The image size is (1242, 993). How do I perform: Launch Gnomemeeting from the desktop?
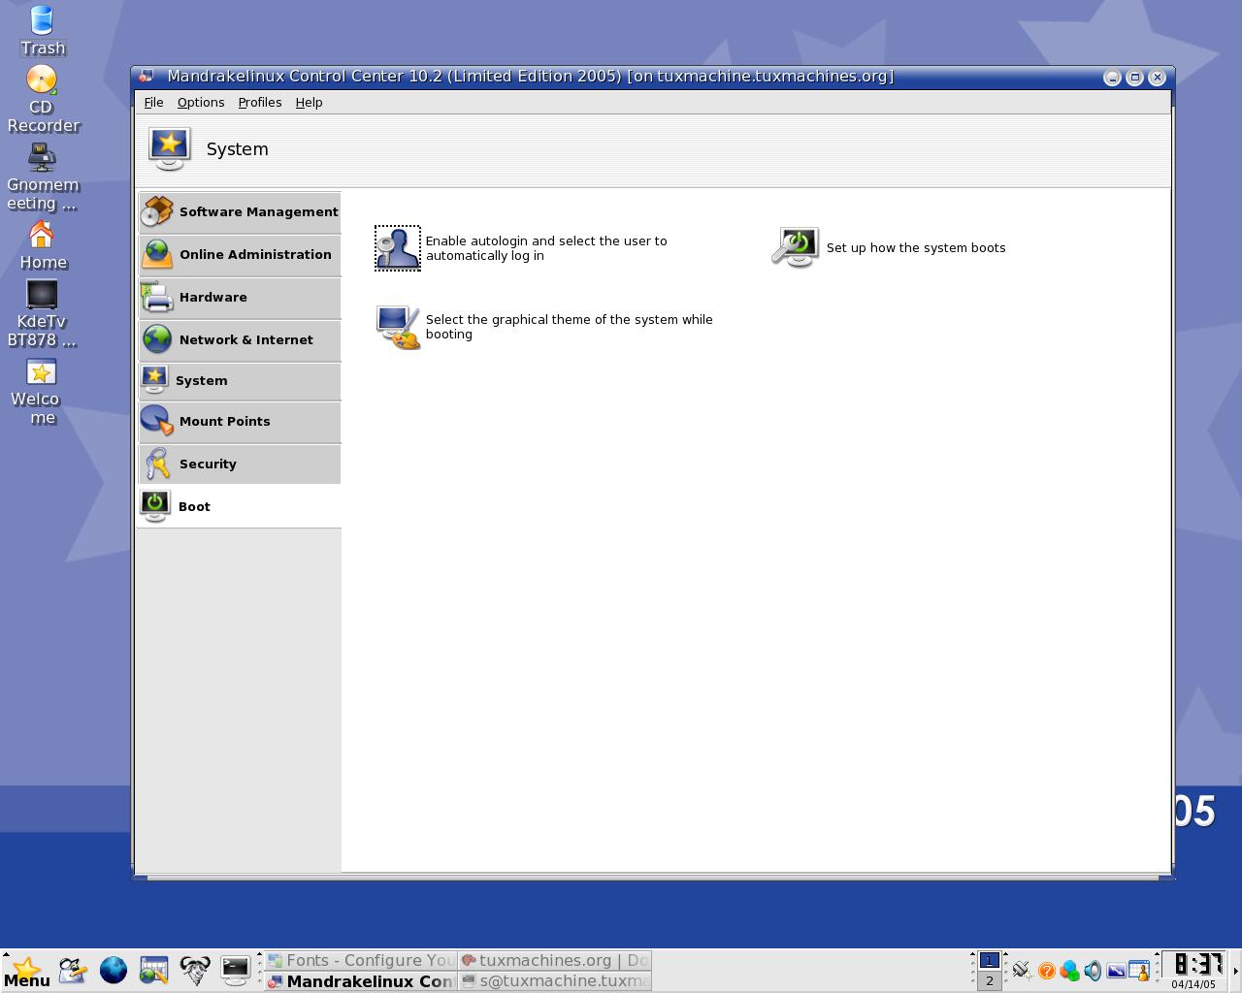[42, 177]
